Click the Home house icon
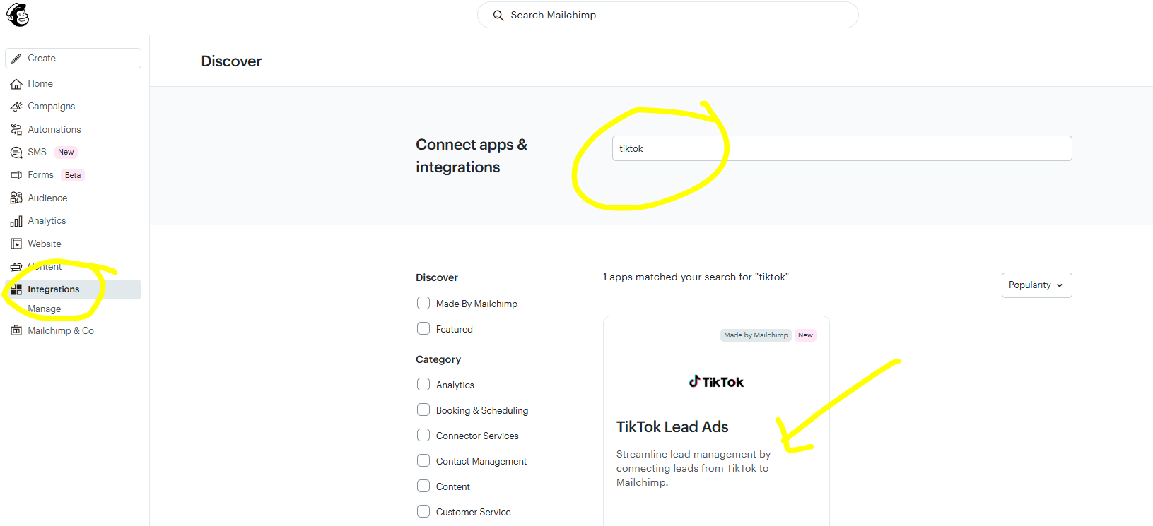 pyautogui.click(x=16, y=84)
